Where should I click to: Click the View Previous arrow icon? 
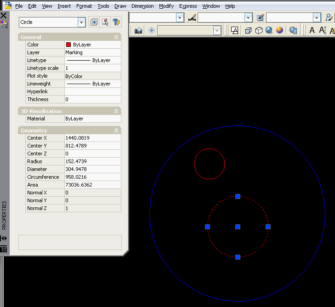pos(152,30)
